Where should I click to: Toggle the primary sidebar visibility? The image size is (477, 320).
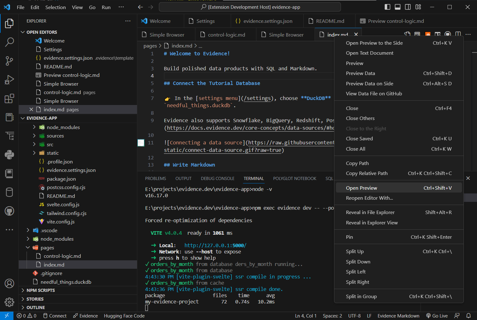click(387, 7)
